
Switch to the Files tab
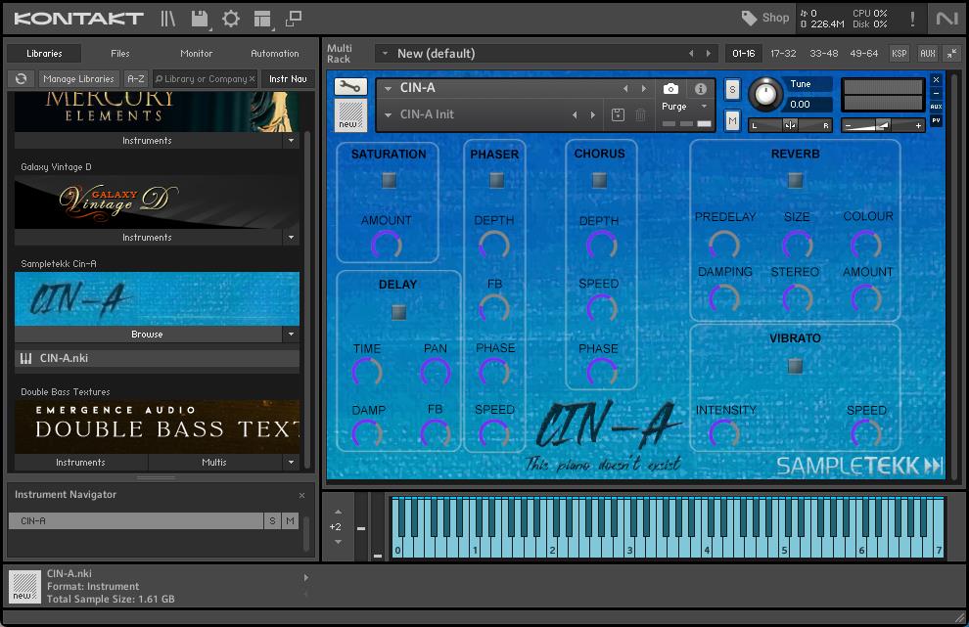click(120, 54)
